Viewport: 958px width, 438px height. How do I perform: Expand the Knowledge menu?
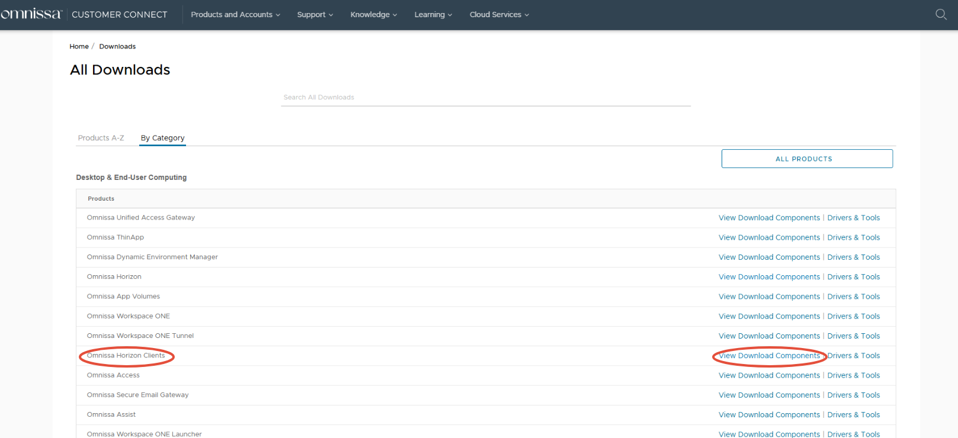(374, 14)
